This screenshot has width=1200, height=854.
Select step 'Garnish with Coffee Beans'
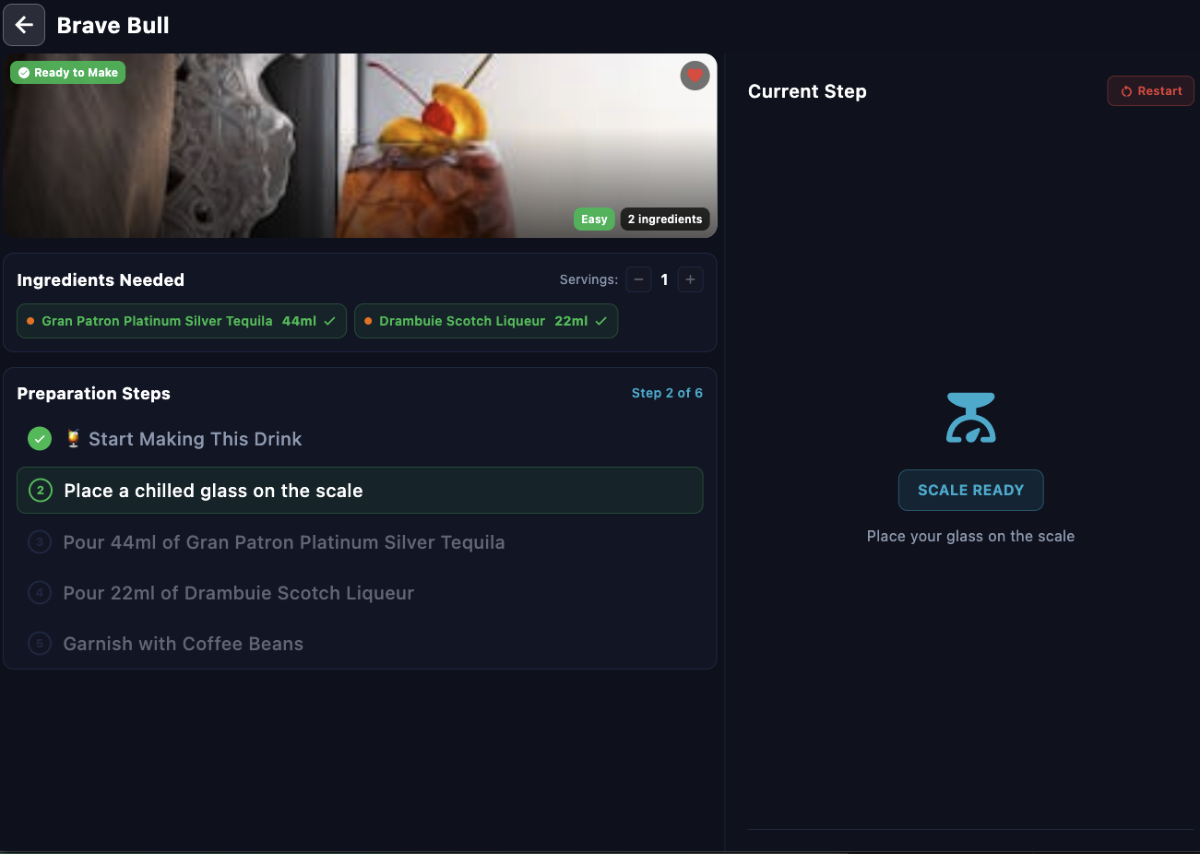click(360, 644)
